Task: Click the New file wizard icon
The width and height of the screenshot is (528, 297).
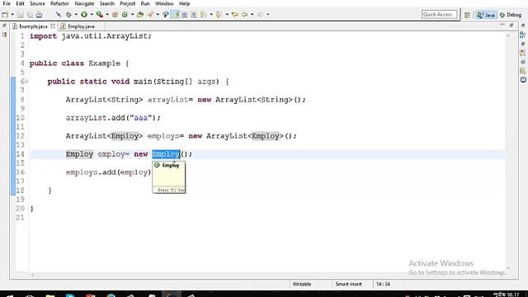Action: (5, 15)
